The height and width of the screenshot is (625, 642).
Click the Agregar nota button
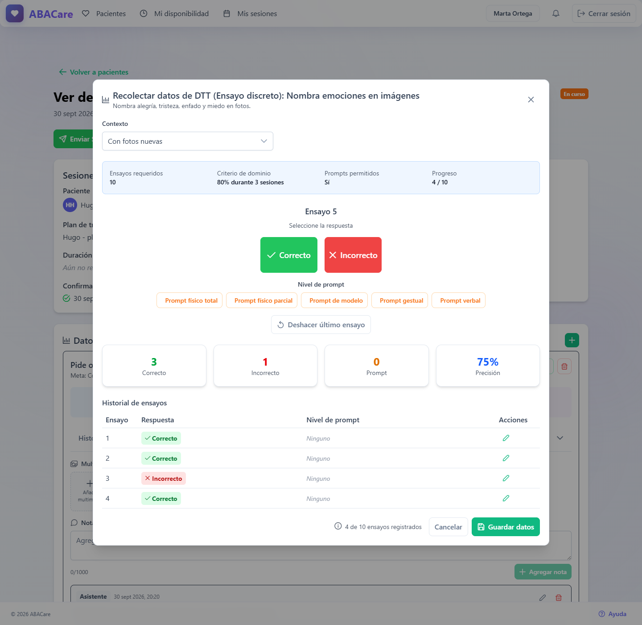tap(543, 572)
